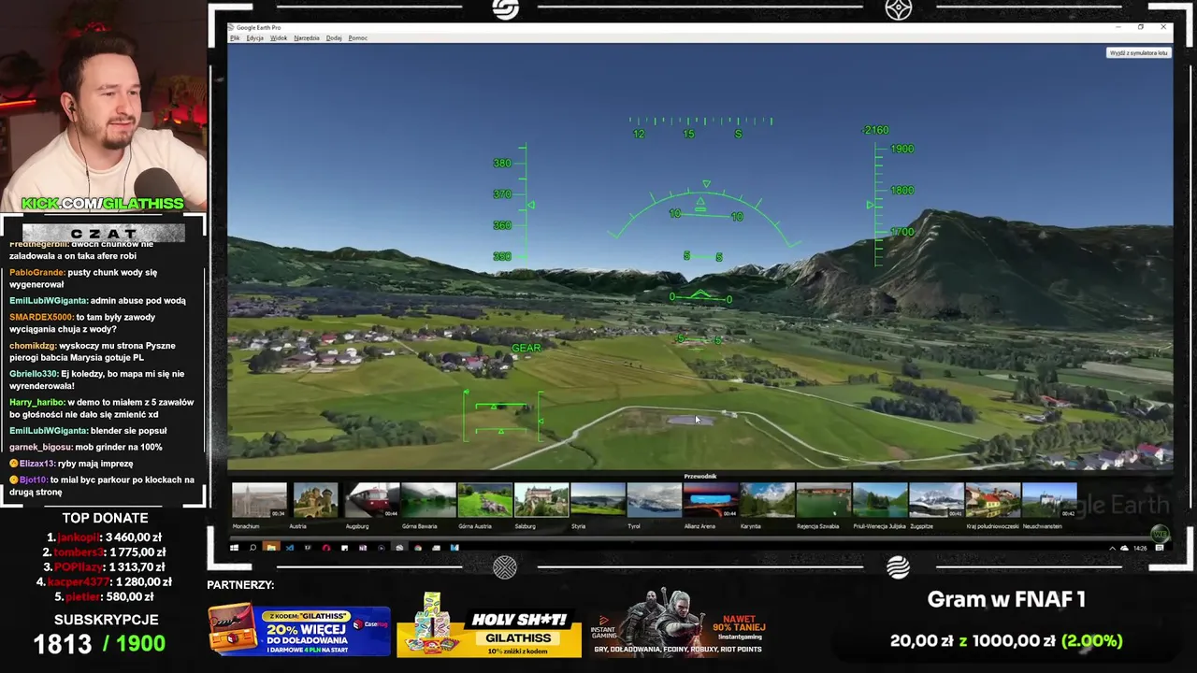
Task: Open the Dodaj menu
Action: tap(334, 38)
